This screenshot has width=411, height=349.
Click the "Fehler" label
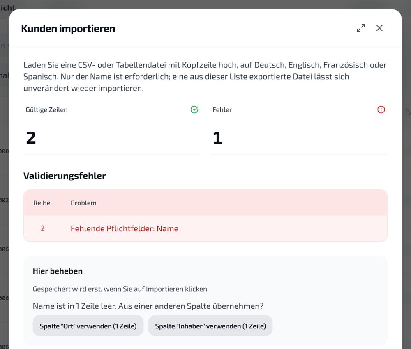222,109
